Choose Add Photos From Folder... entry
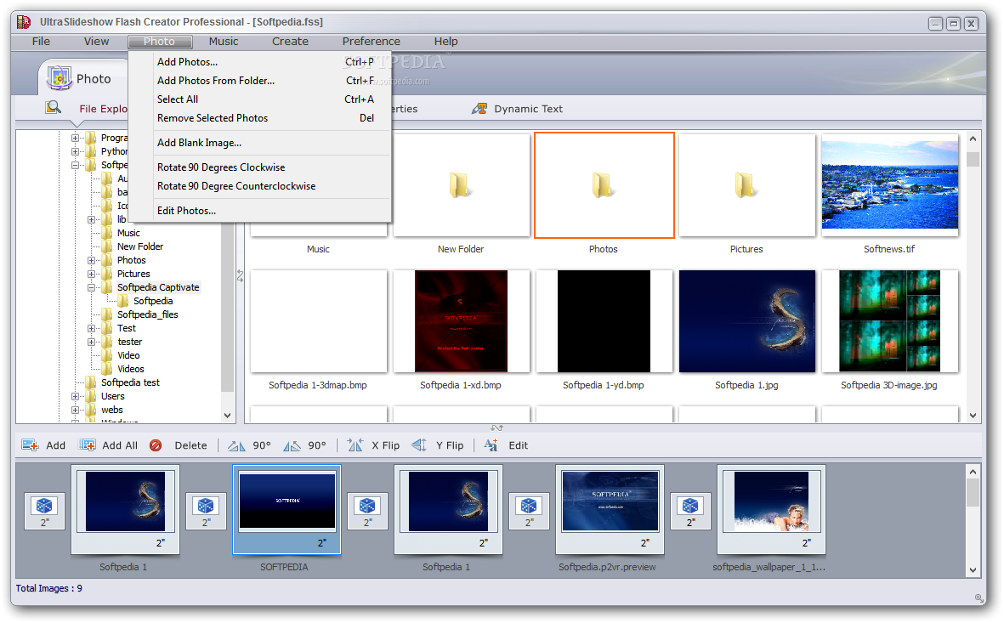Image resolution: width=1004 pixels, height=623 pixels. coord(260,81)
